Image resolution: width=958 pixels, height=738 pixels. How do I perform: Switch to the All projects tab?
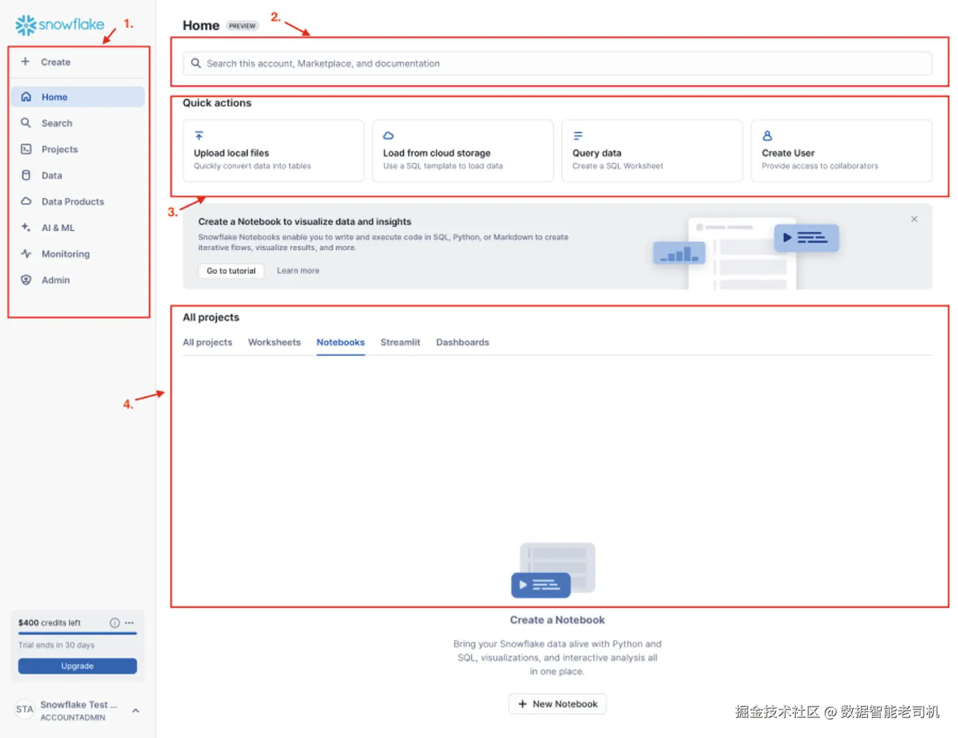[208, 342]
